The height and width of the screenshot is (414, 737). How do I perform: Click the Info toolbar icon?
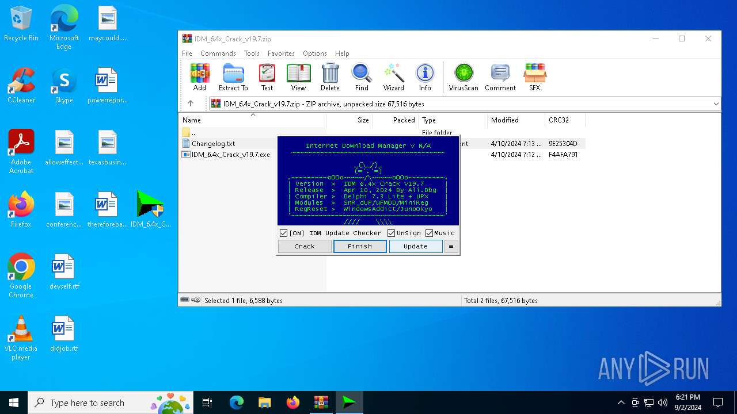tap(425, 78)
